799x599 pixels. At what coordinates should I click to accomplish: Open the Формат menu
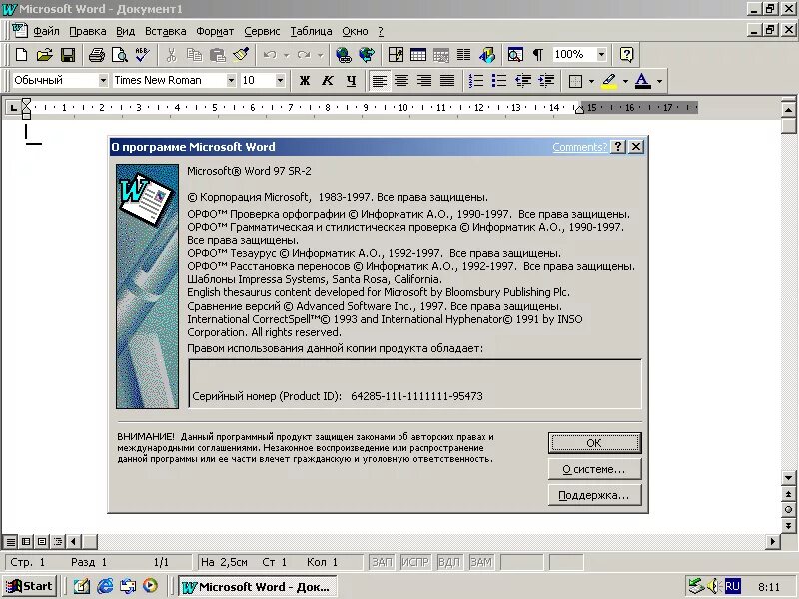(215, 31)
